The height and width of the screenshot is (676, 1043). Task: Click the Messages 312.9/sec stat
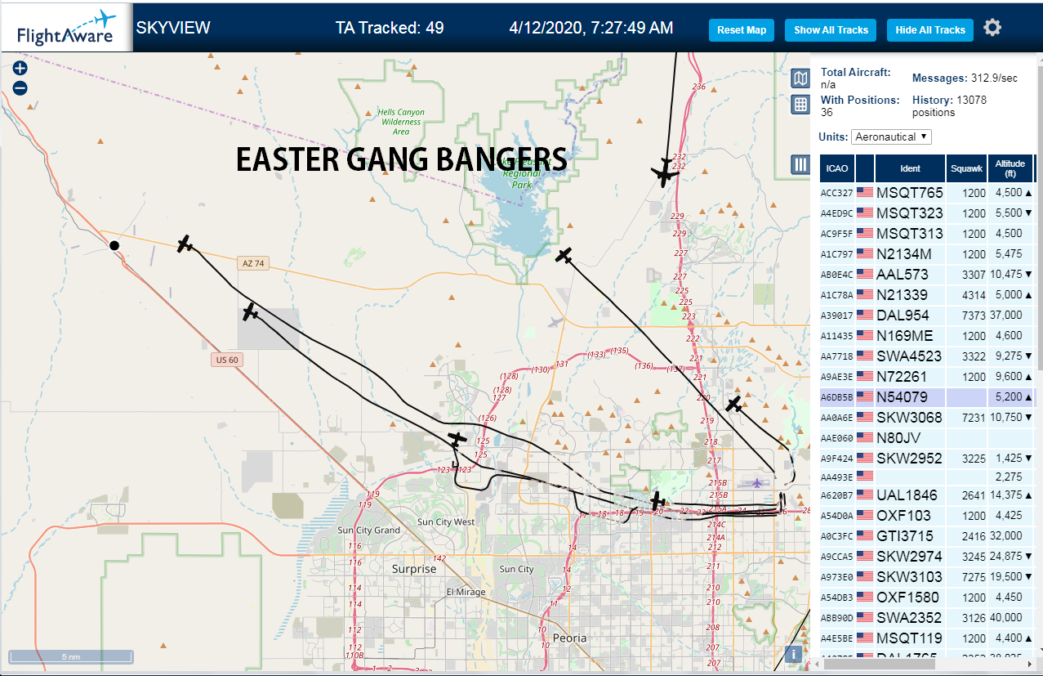pyautogui.click(x=965, y=78)
